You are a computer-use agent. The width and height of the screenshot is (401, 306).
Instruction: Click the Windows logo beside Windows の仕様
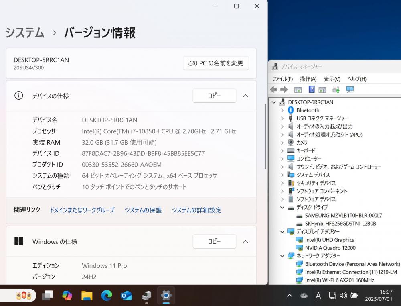pos(19,241)
